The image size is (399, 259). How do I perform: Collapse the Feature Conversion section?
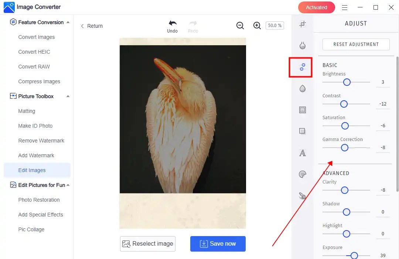(x=68, y=22)
